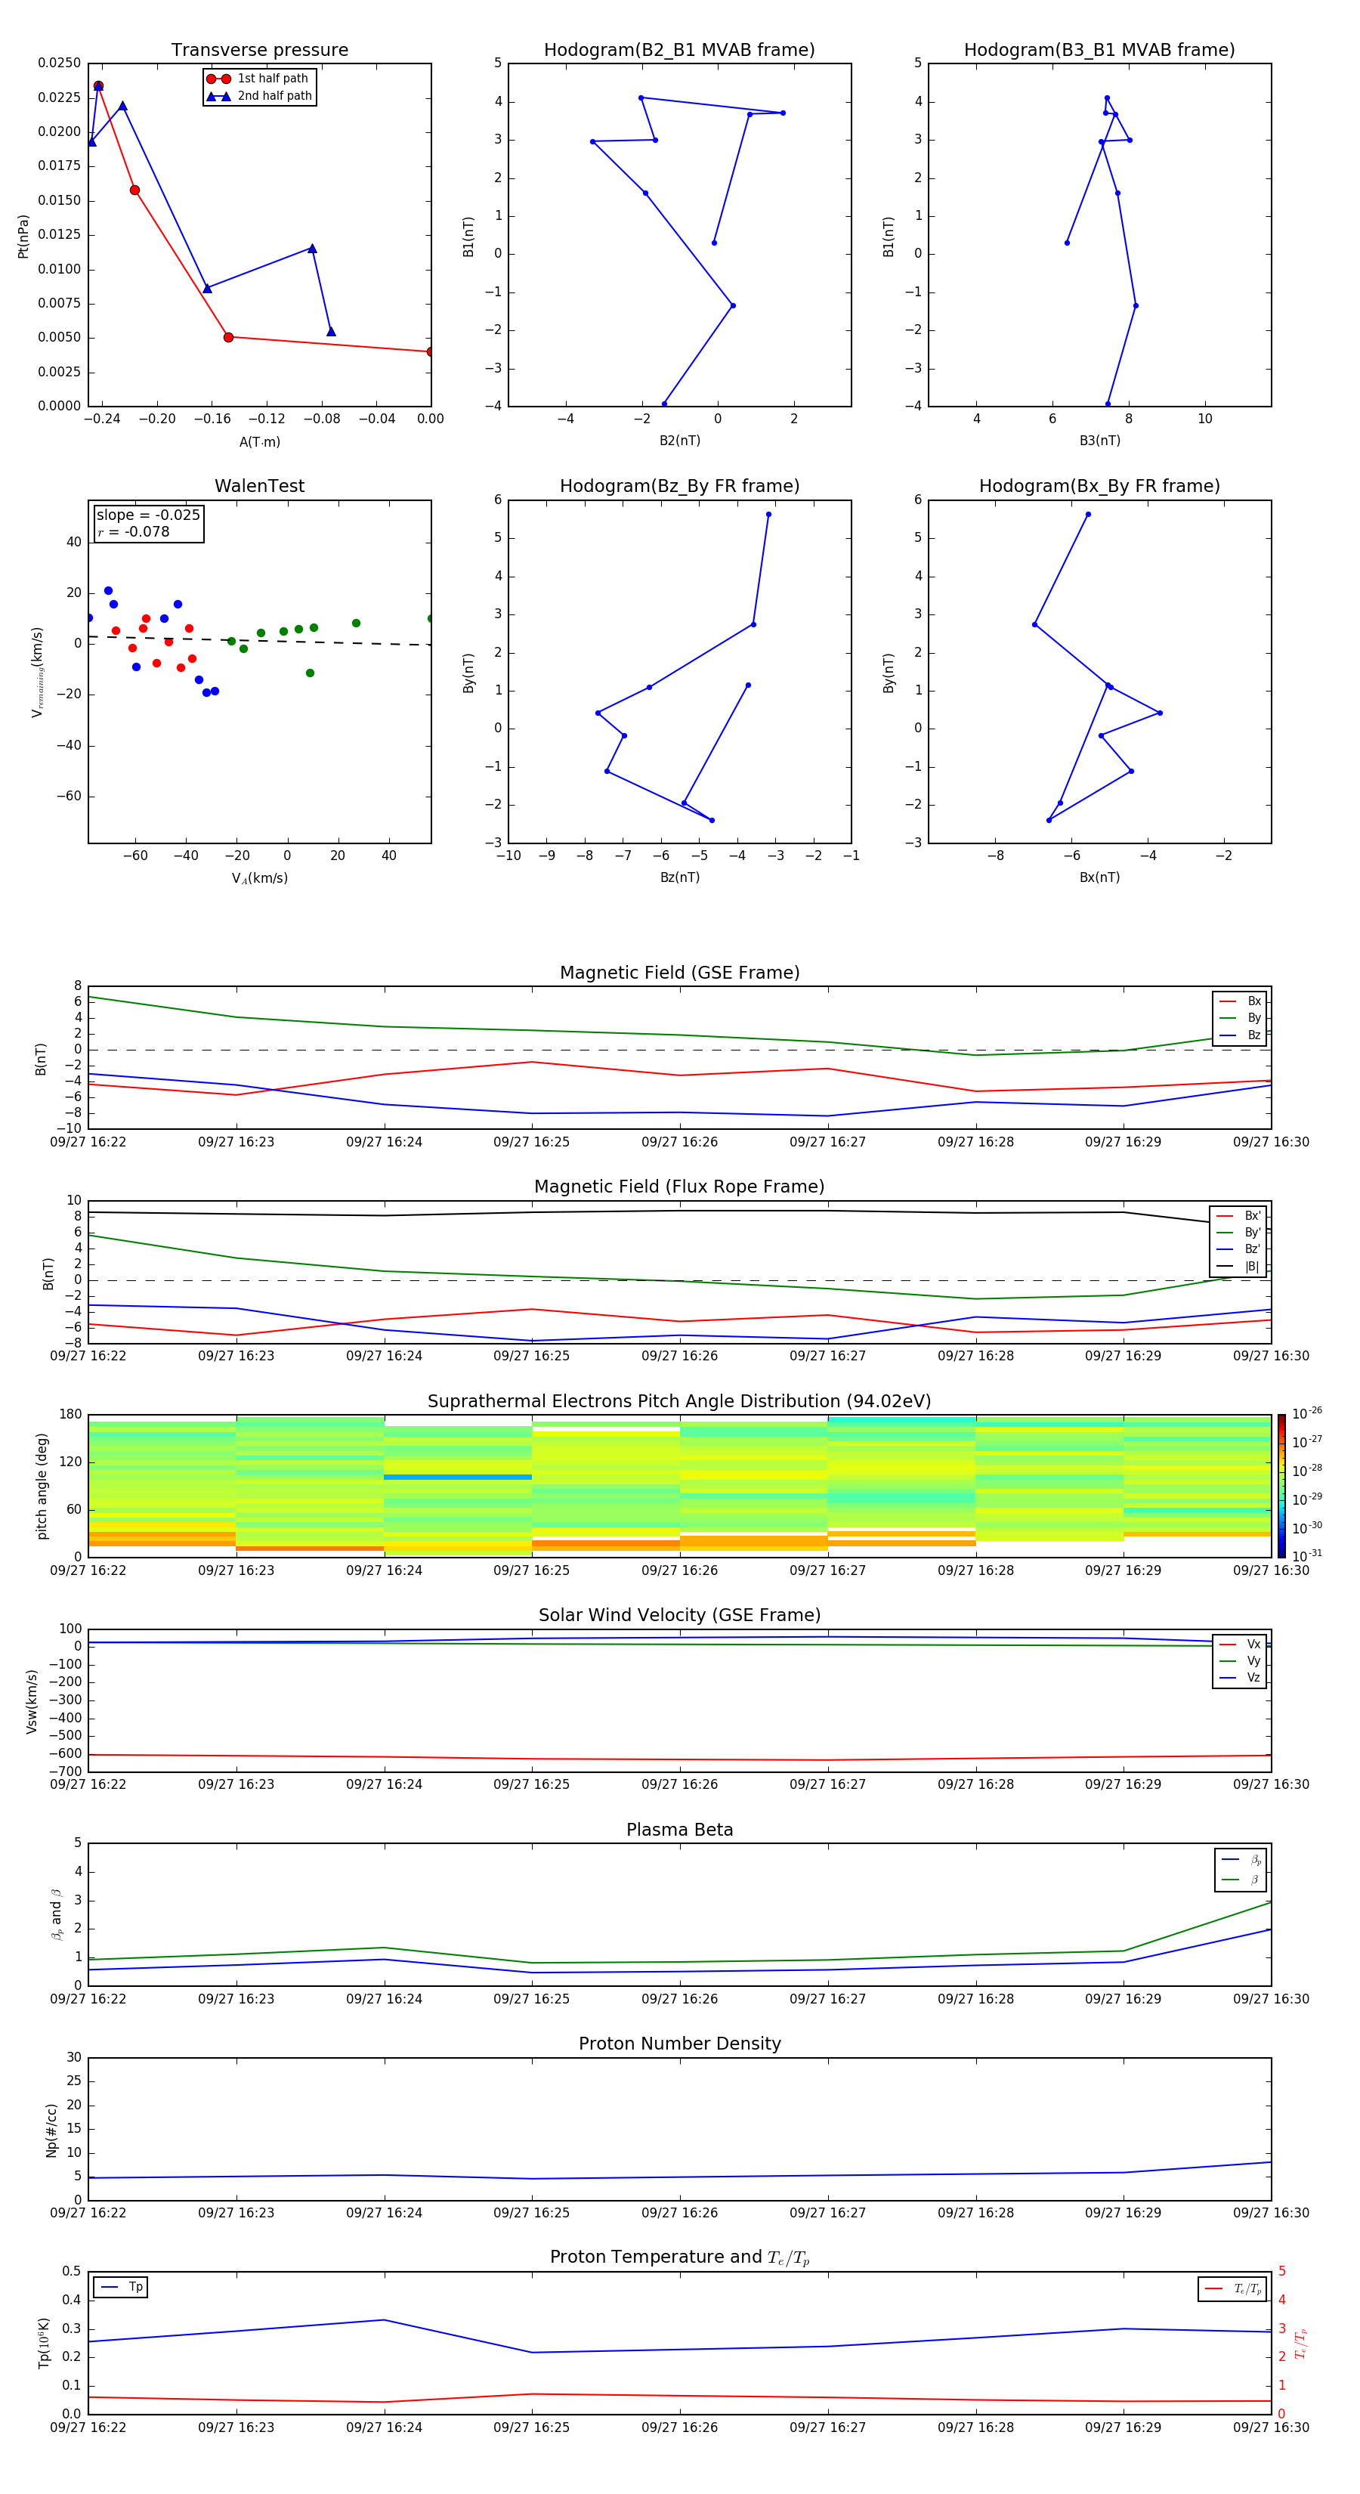Click the WalenTest plot title
This screenshot has width=1360, height=2494.
pyautogui.click(x=259, y=486)
